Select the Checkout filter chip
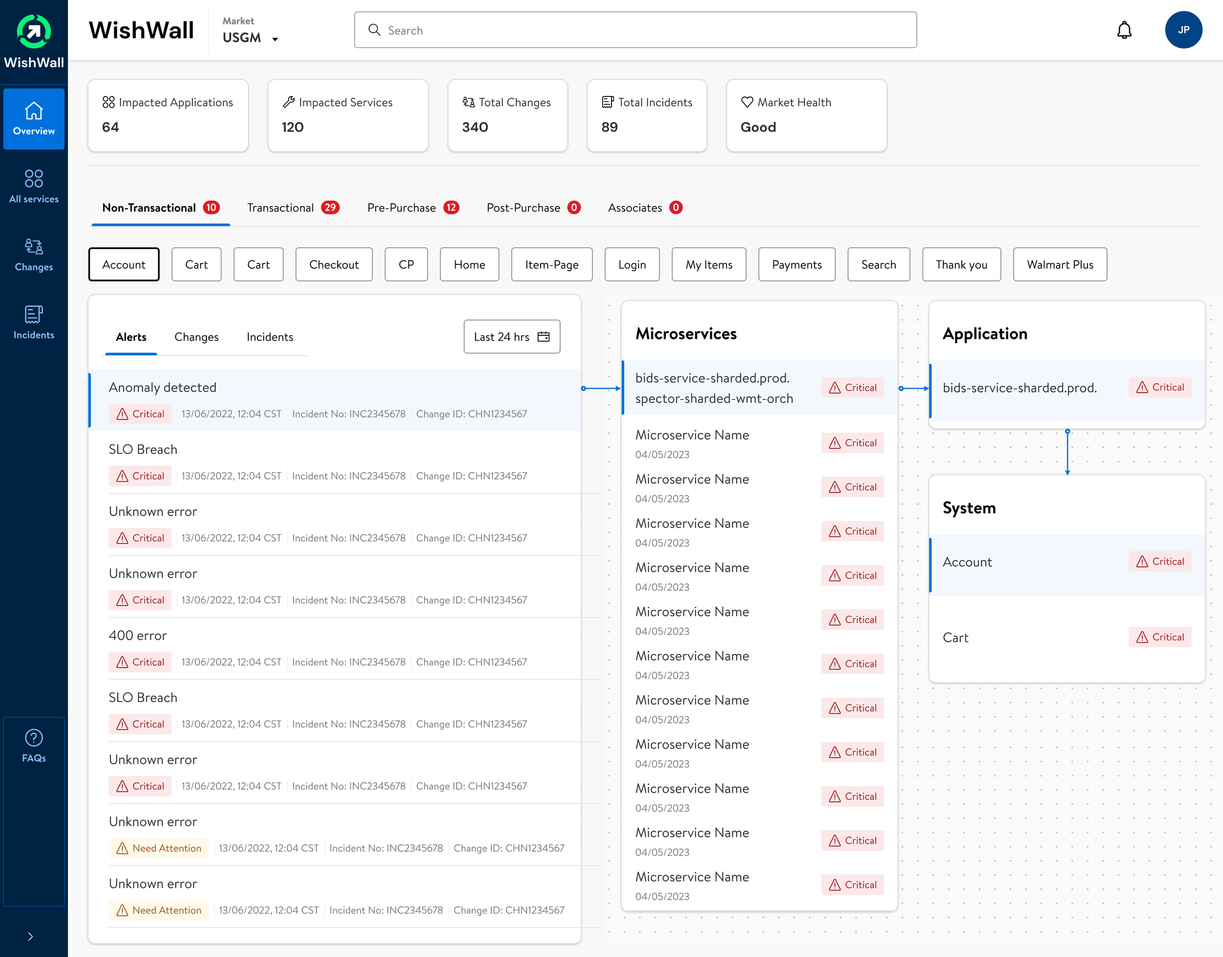The width and height of the screenshot is (1223, 957). 334,264
